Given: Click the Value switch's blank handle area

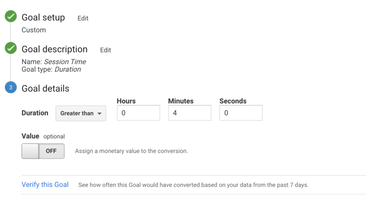Looking at the screenshot, I should pyautogui.click(x=30, y=151).
